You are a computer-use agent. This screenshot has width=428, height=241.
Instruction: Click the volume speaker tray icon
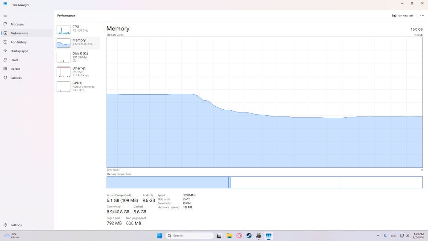click(407, 236)
